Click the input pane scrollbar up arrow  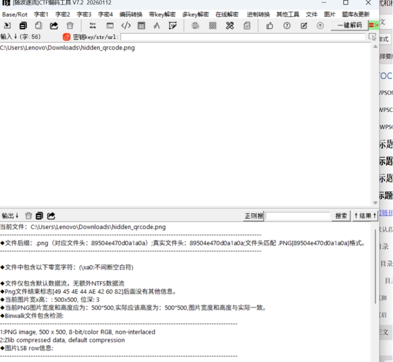point(375,47)
